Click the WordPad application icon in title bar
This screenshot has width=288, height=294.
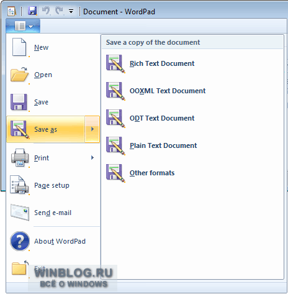pos(11,11)
